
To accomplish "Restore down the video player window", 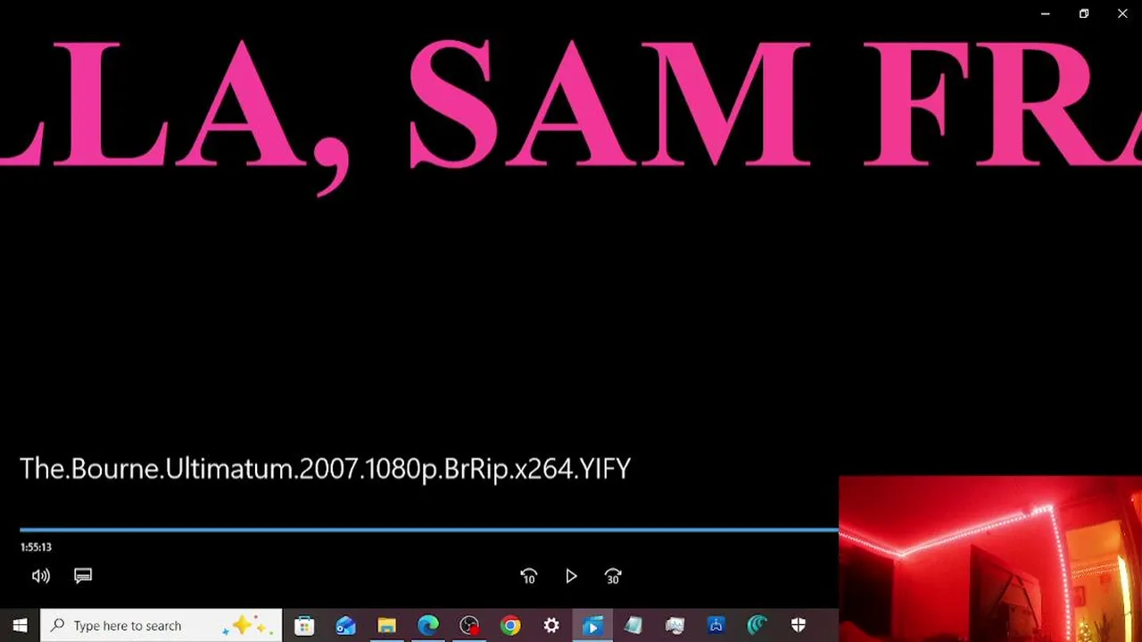I will [1084, 13].
